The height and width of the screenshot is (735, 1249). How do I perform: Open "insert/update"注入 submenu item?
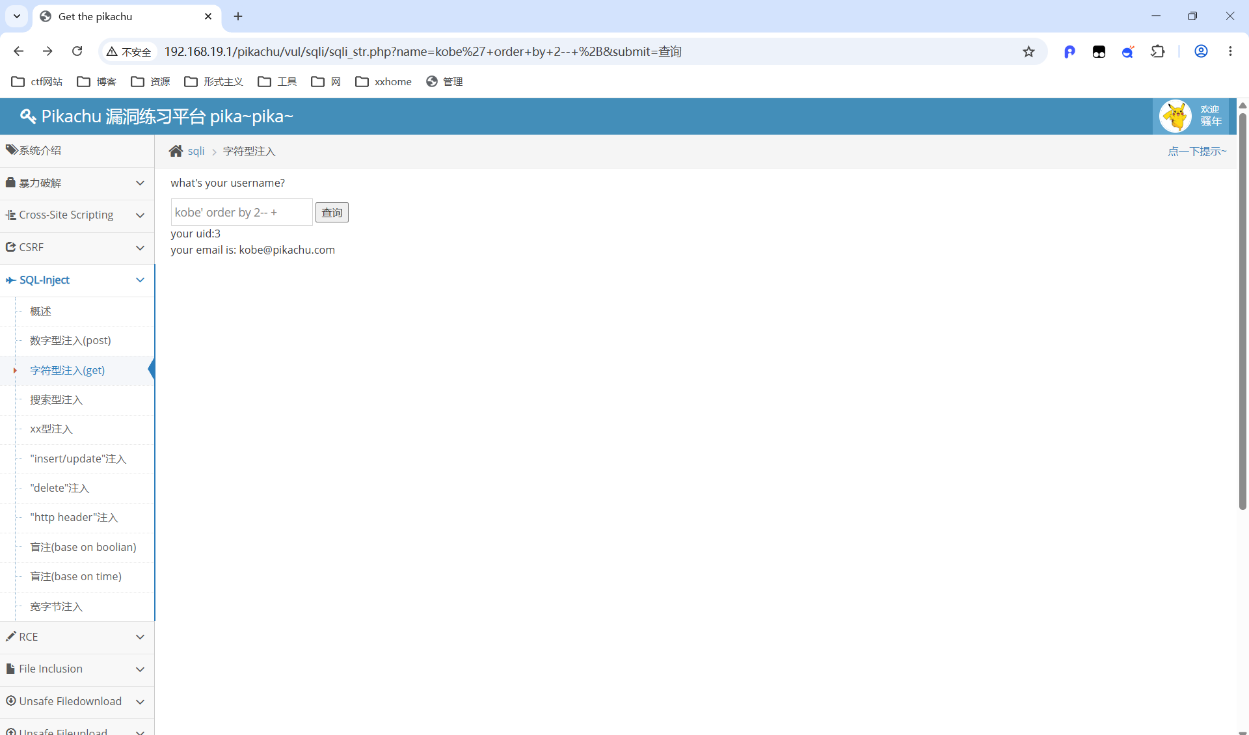coord(78,459)
